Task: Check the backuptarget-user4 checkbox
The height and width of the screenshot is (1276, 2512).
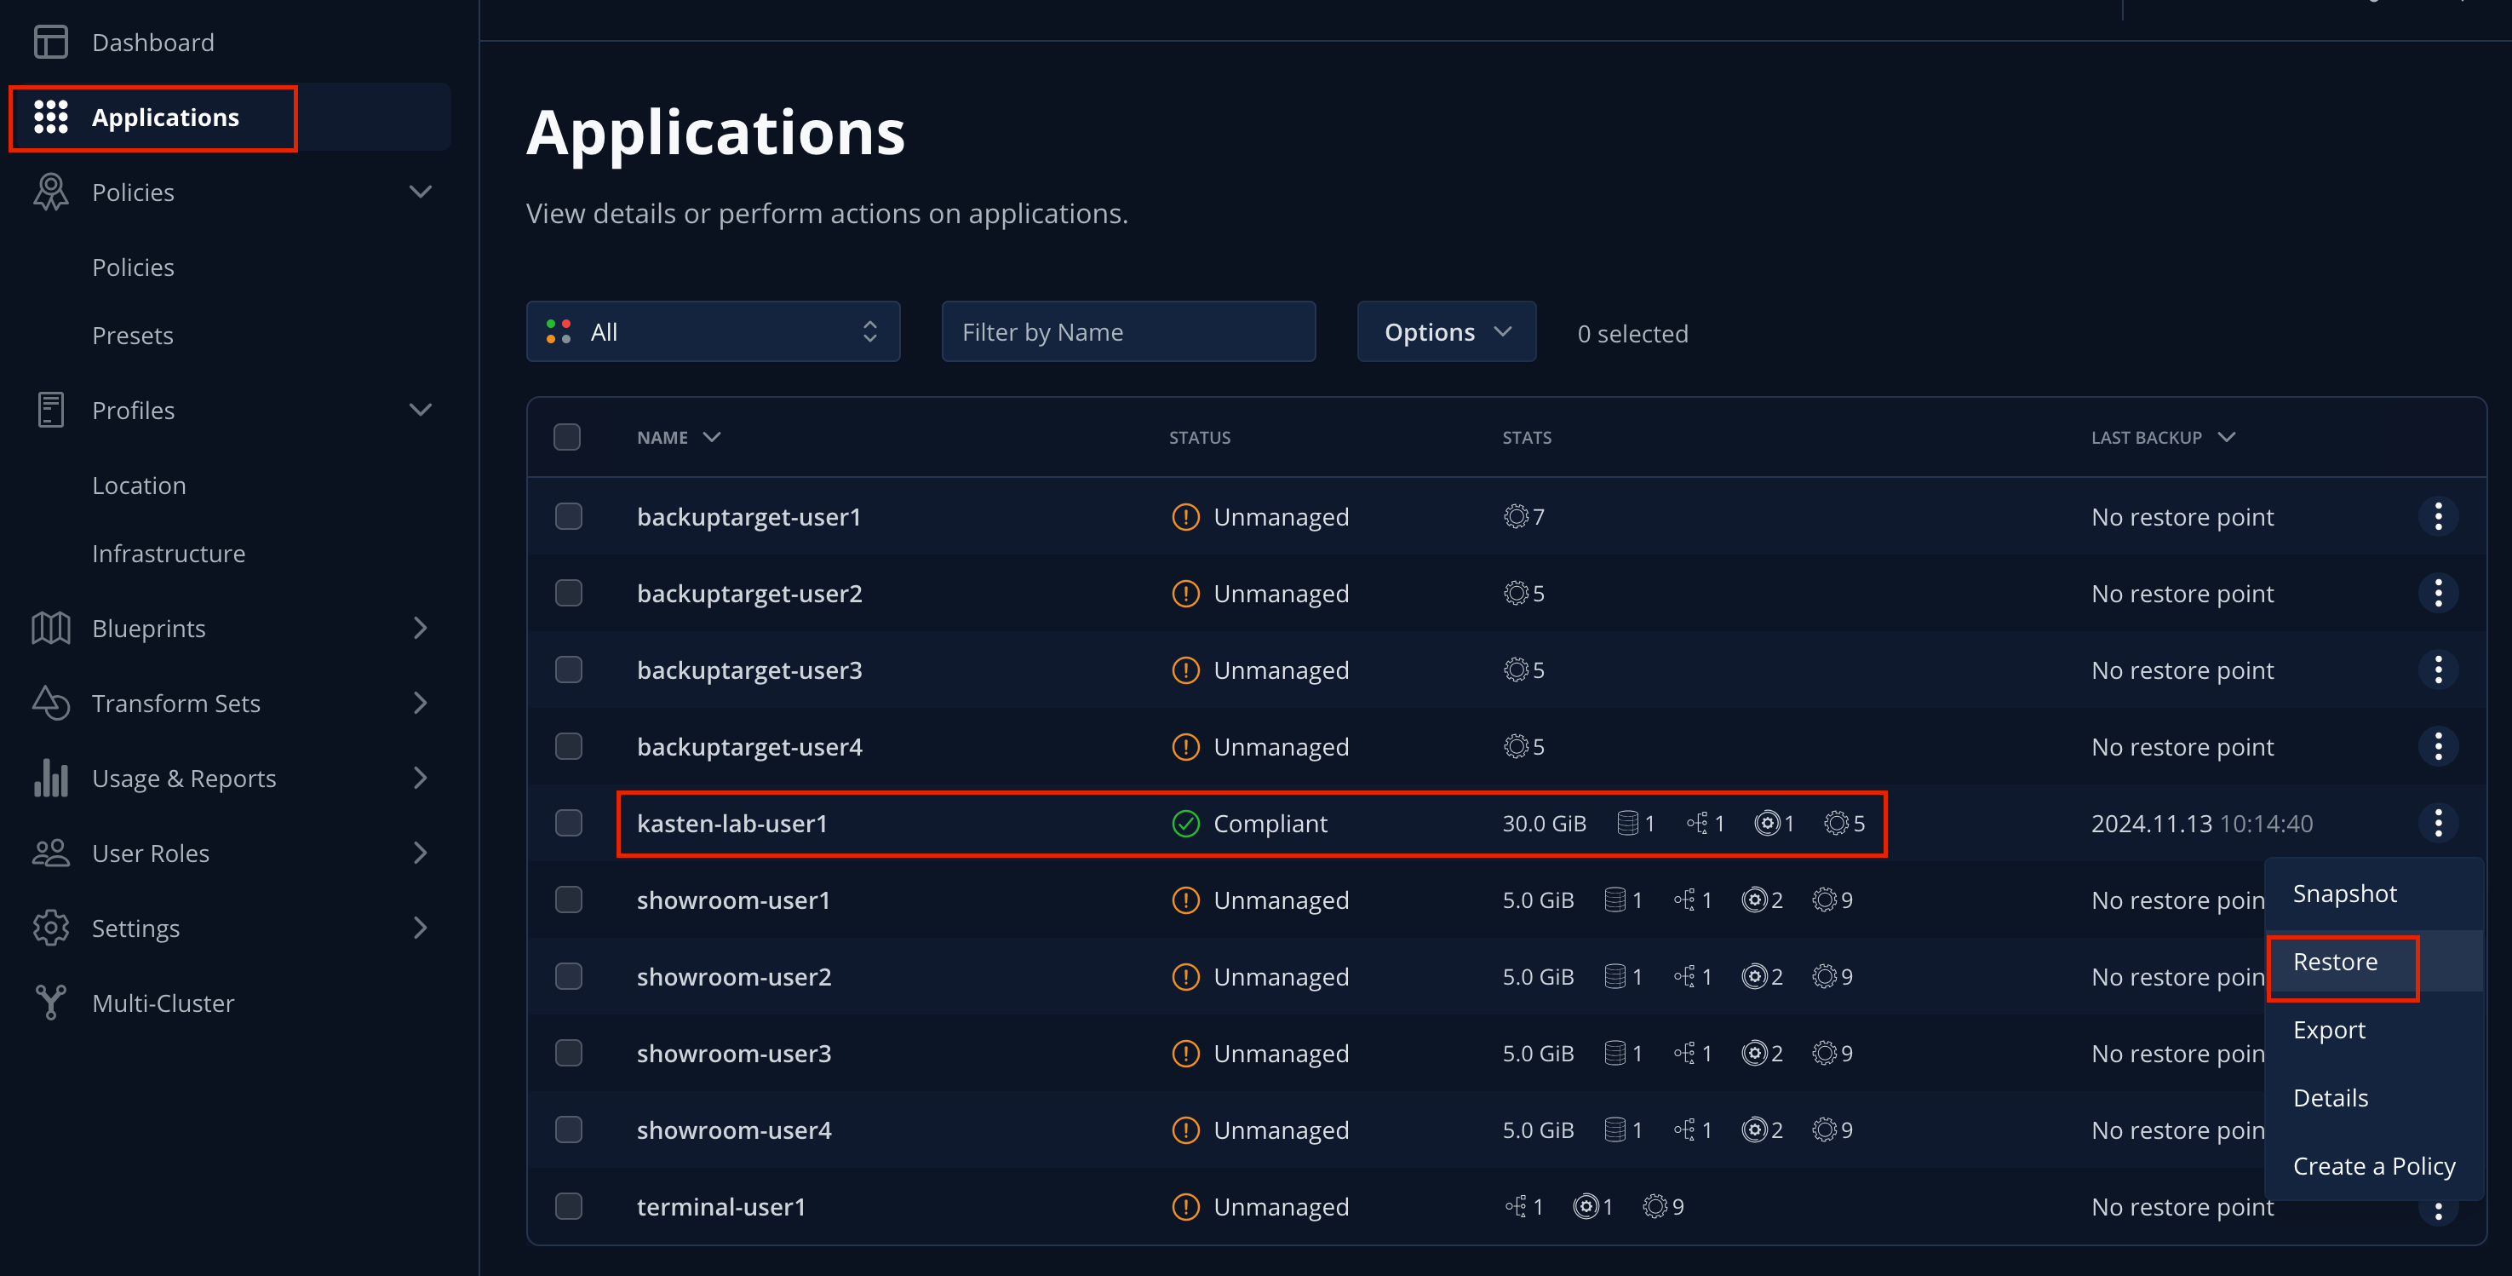Action: pyautogui.click(x=569, y=746)
